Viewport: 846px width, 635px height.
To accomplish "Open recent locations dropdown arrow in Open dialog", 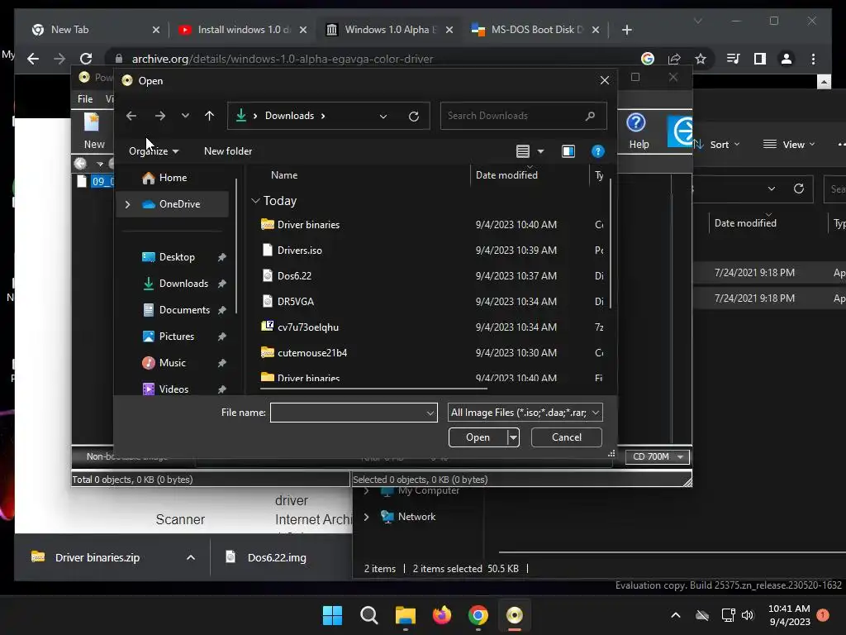I will click(185, 116).
